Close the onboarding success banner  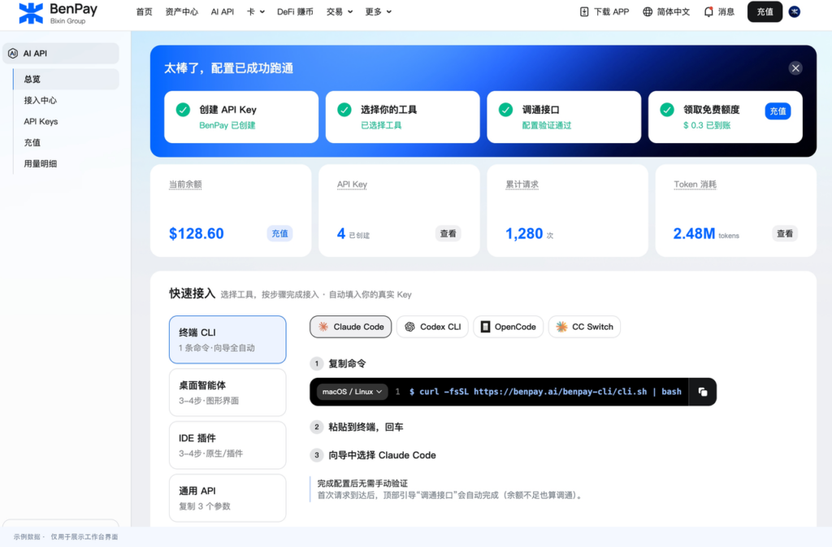(x=795, y=68)
